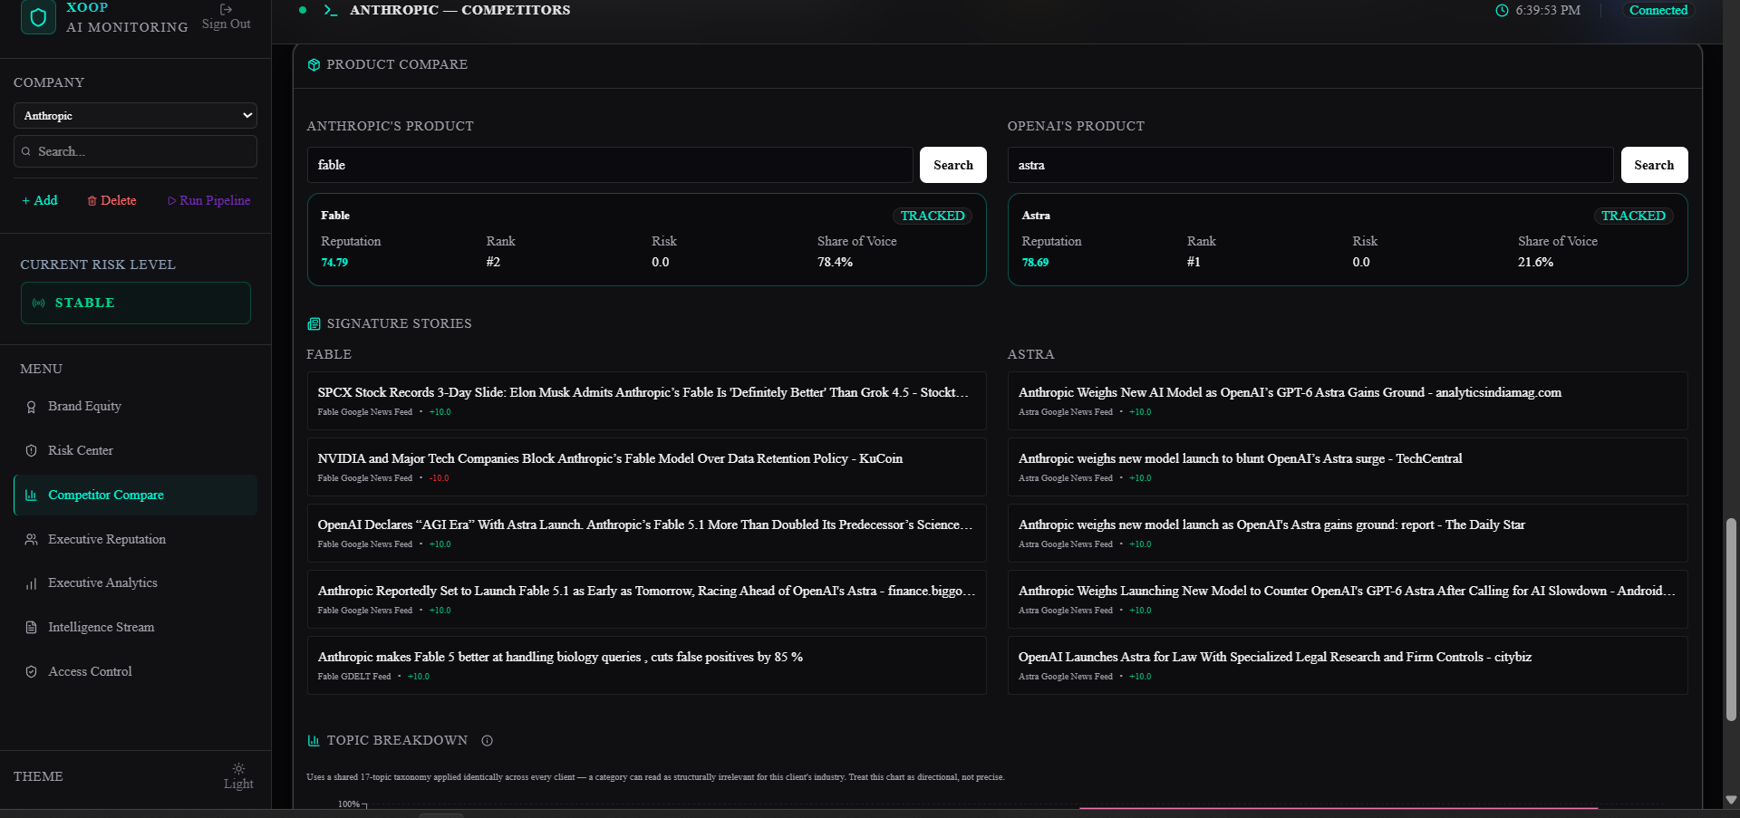Click the Delete company button

point(111,200)
